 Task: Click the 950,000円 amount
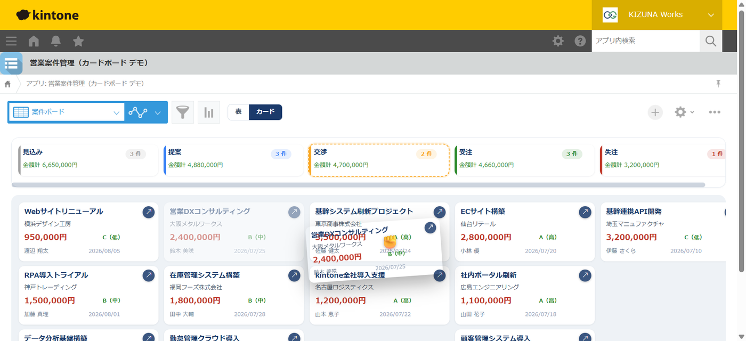[46, 237]
